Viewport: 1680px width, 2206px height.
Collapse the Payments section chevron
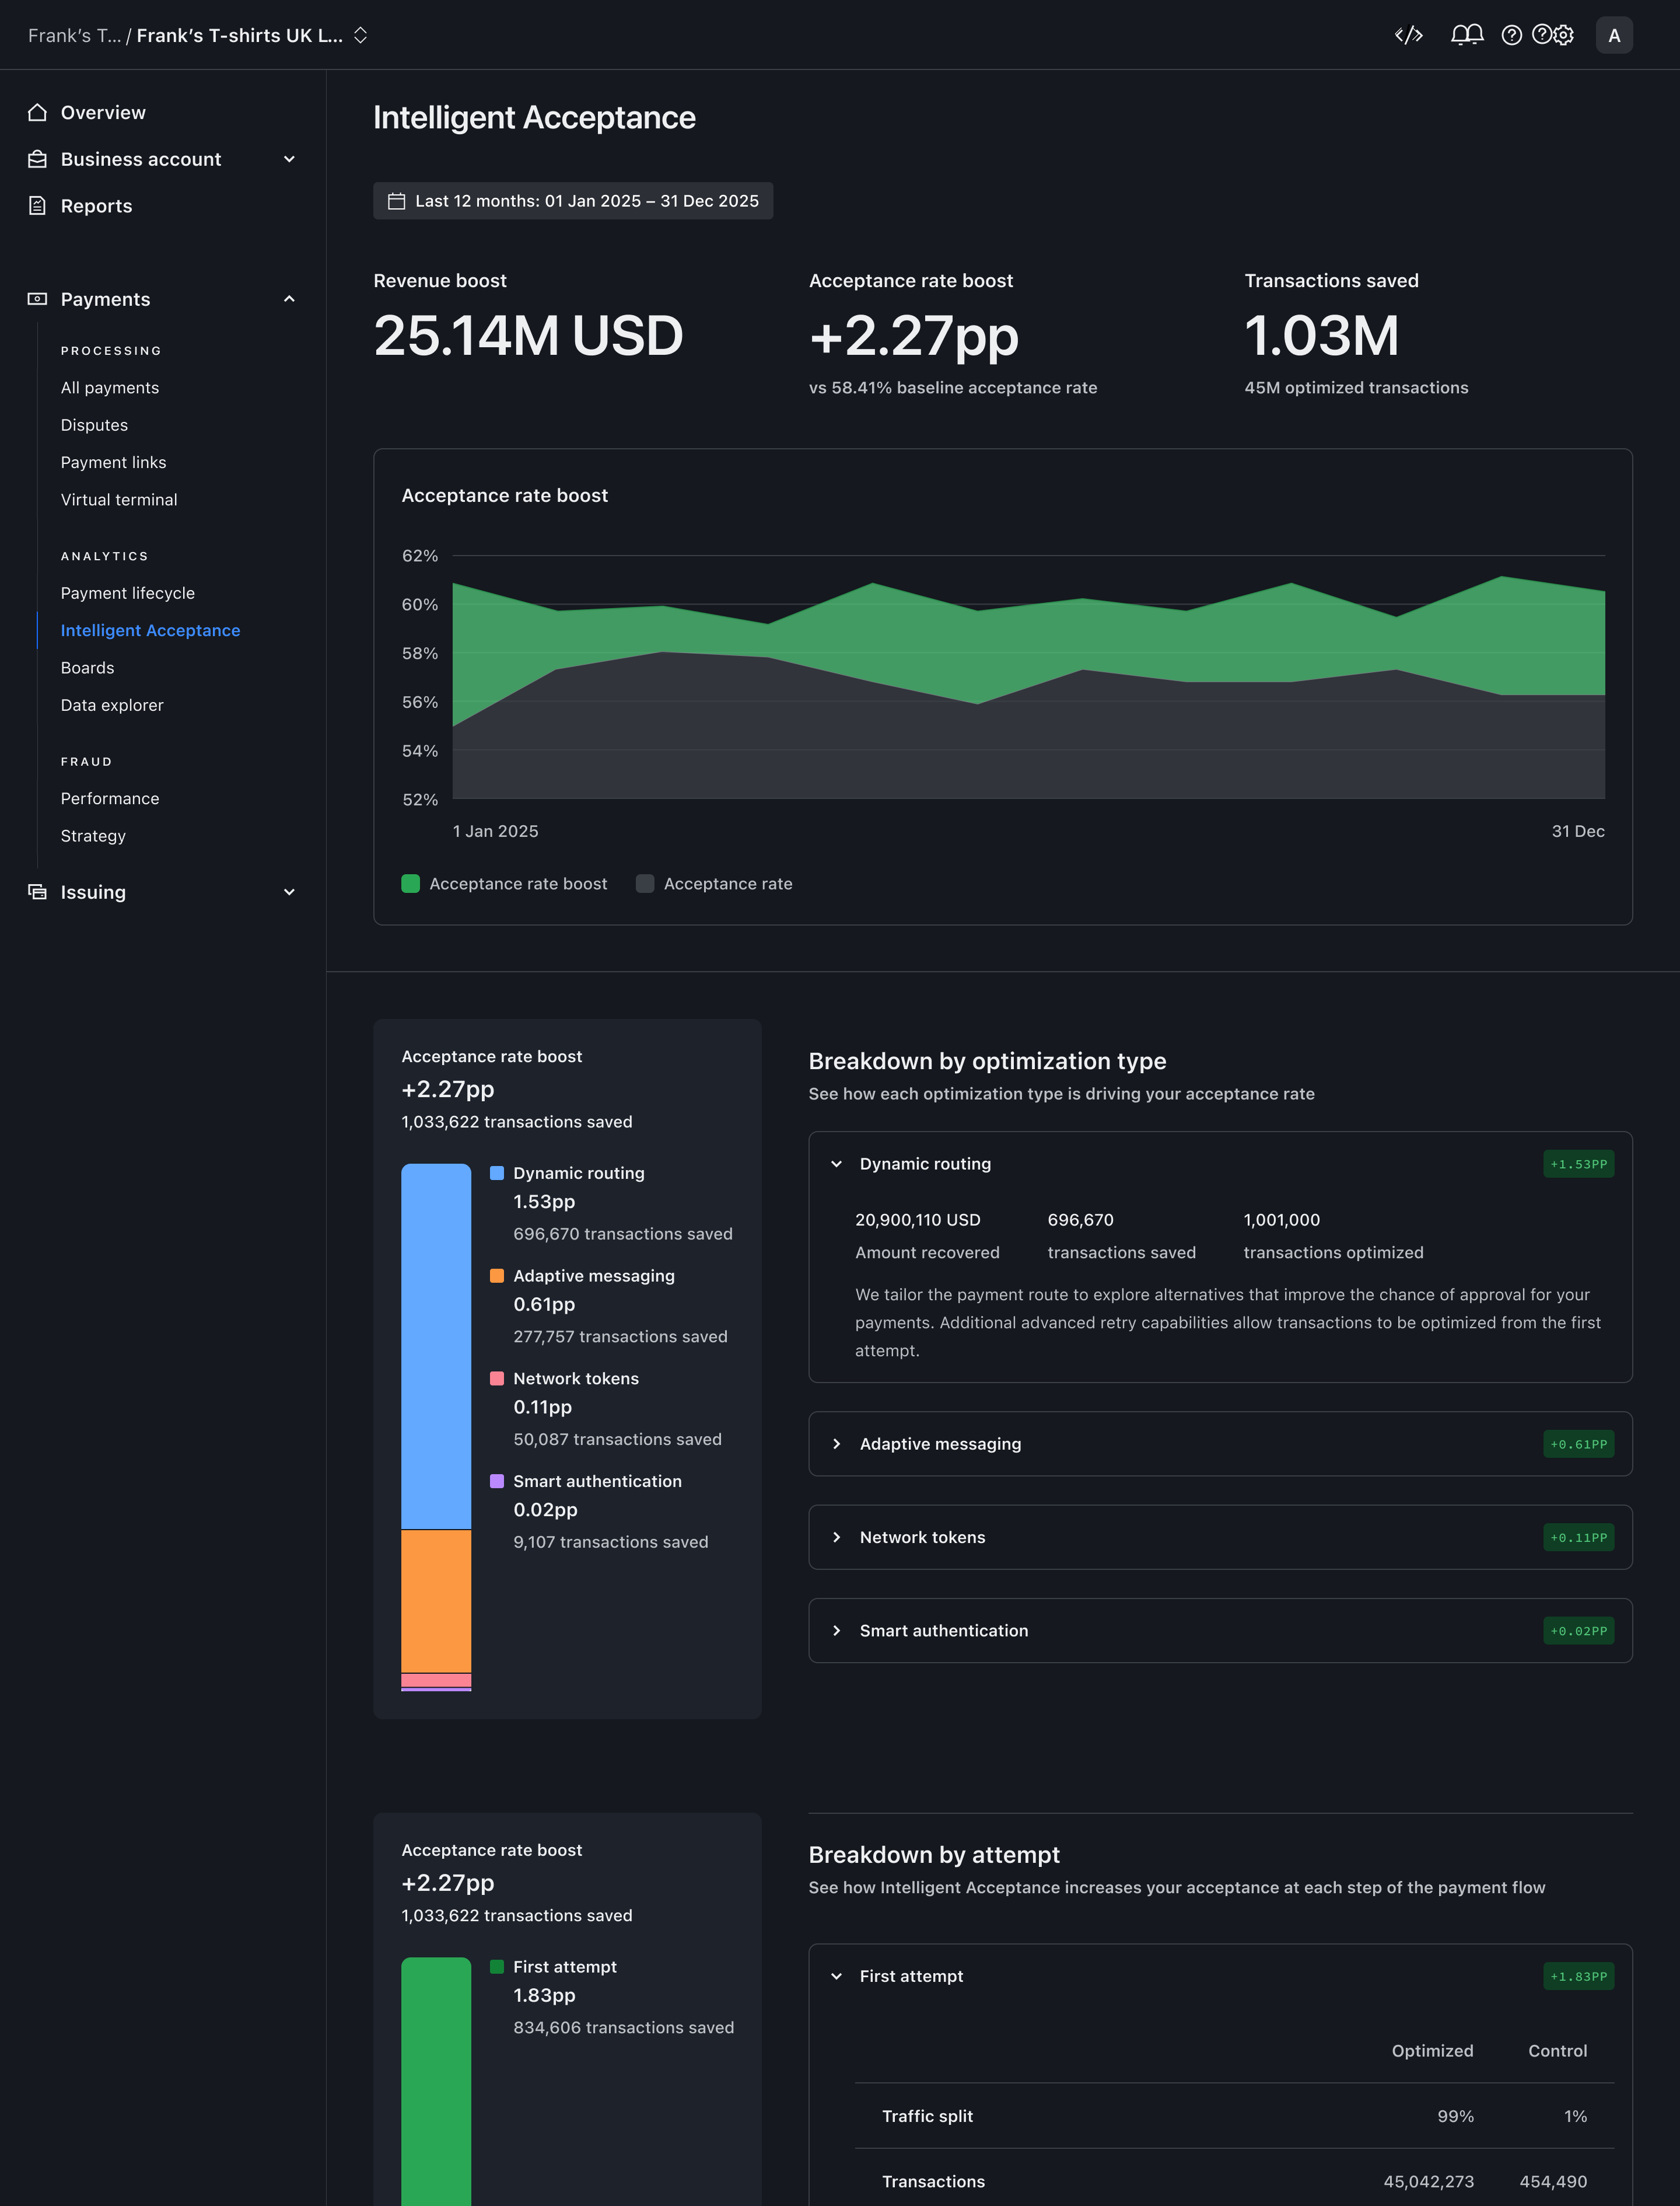coord(289,299)
